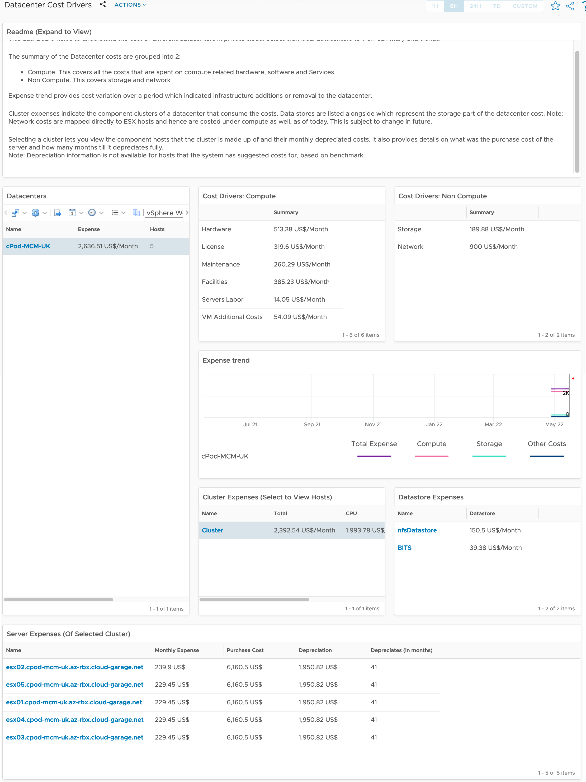Viewport: 586px width, 782px height.
Task: Select the CUSTOM time range
Action: click(x=525, y=6)
